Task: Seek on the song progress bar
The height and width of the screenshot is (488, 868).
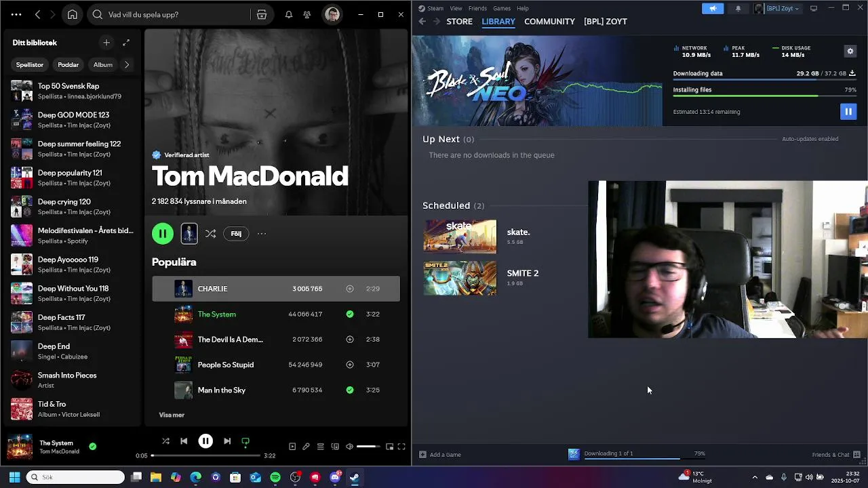Action: point(206,455)
